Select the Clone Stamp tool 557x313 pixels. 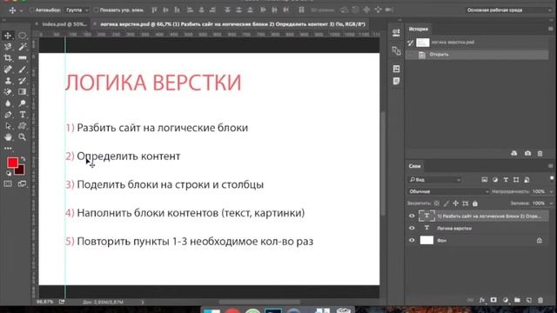pyautogui.click(x=8, y=81)
